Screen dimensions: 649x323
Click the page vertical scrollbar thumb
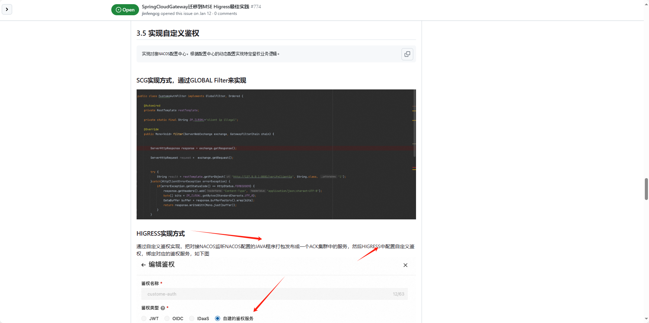click(646, 189)
